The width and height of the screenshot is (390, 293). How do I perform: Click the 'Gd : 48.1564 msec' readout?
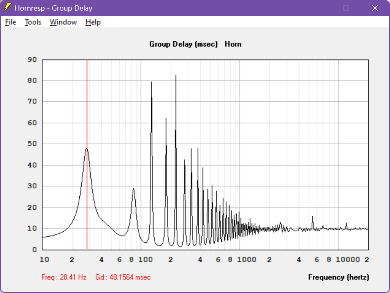pyautogui.click(x=123, y=277)
